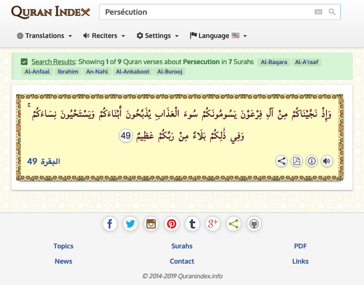Image resolution: width=364 pixels, height=285 pixels.
Task: Expand the Reciters dropdown
Action: tap(104, 36)
